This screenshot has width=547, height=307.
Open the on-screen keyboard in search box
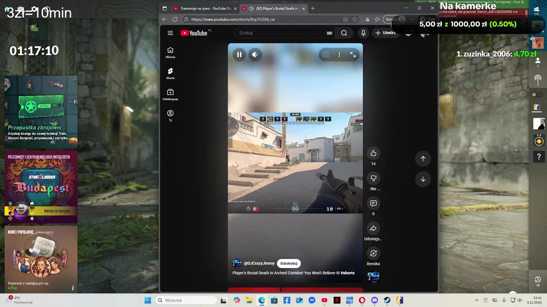click(x=329, y=33)
